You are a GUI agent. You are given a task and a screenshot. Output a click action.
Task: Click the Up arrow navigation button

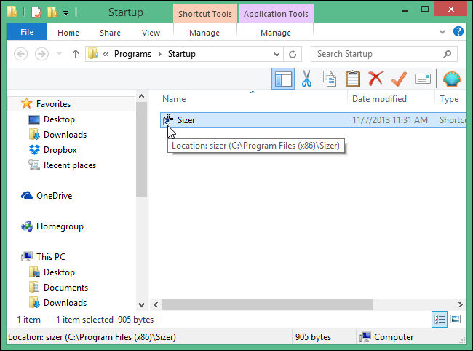(75, 54)
